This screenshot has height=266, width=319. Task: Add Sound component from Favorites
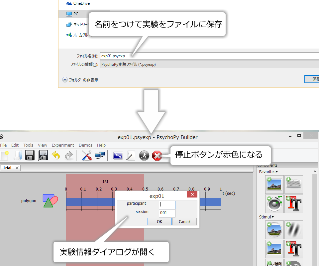click(274, 204)
